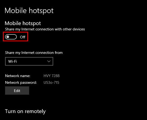Select the network name value HVY 7288
The height and width of the screenshot is (120, 147).
[52, 76]
